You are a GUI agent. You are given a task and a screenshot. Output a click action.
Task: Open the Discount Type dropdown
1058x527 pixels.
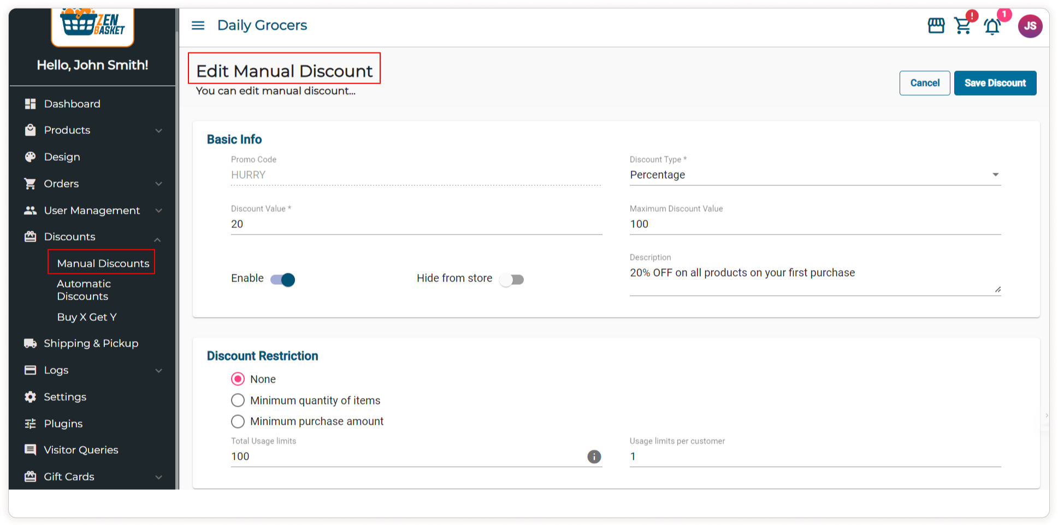[814, 175]
